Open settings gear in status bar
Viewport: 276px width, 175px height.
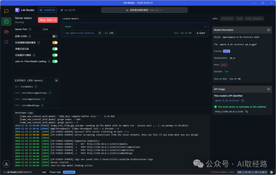point(271,172)
